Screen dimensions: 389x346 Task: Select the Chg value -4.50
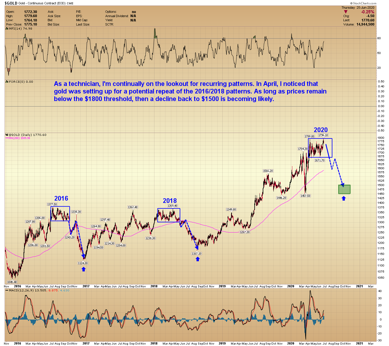(x=370, y=16)
